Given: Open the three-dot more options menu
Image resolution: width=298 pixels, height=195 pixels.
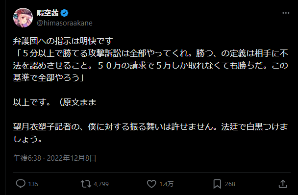Looking at the screenshot, I should (286, 13).
